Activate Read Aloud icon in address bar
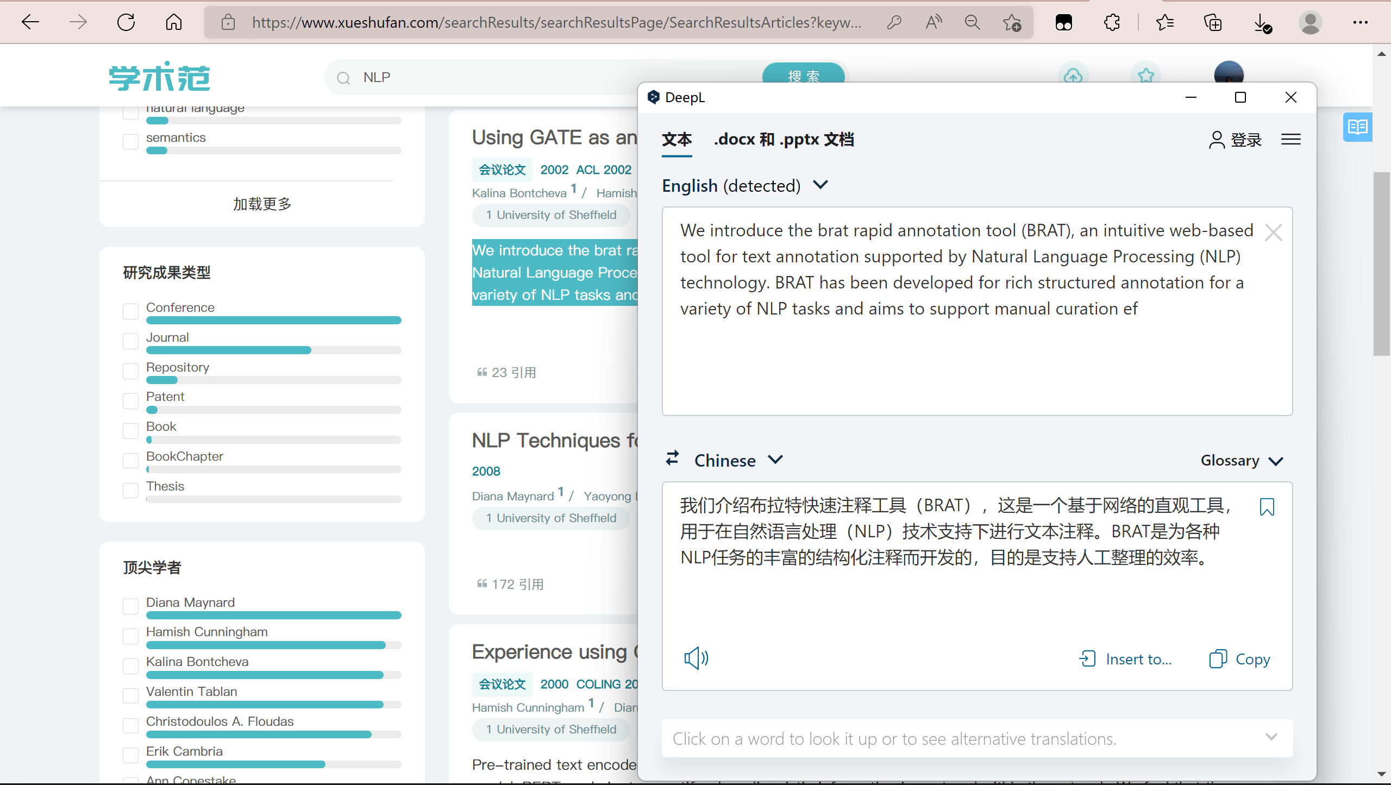The image size is (1391, 785). (x=933, y=22)
